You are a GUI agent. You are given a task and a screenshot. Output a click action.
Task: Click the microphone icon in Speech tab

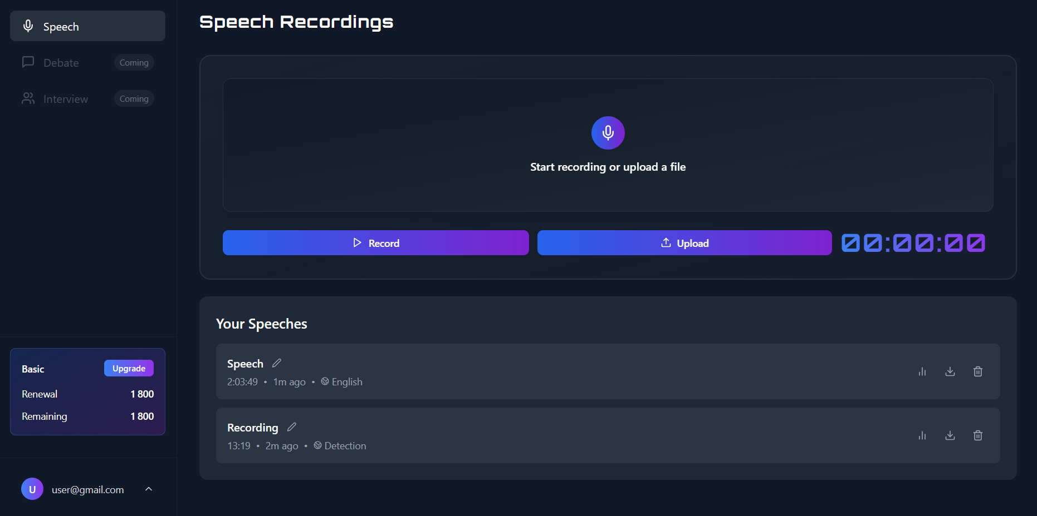pos(28,26)
